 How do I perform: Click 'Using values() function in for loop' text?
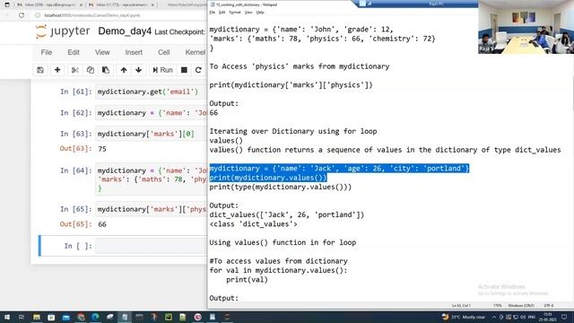283,242
